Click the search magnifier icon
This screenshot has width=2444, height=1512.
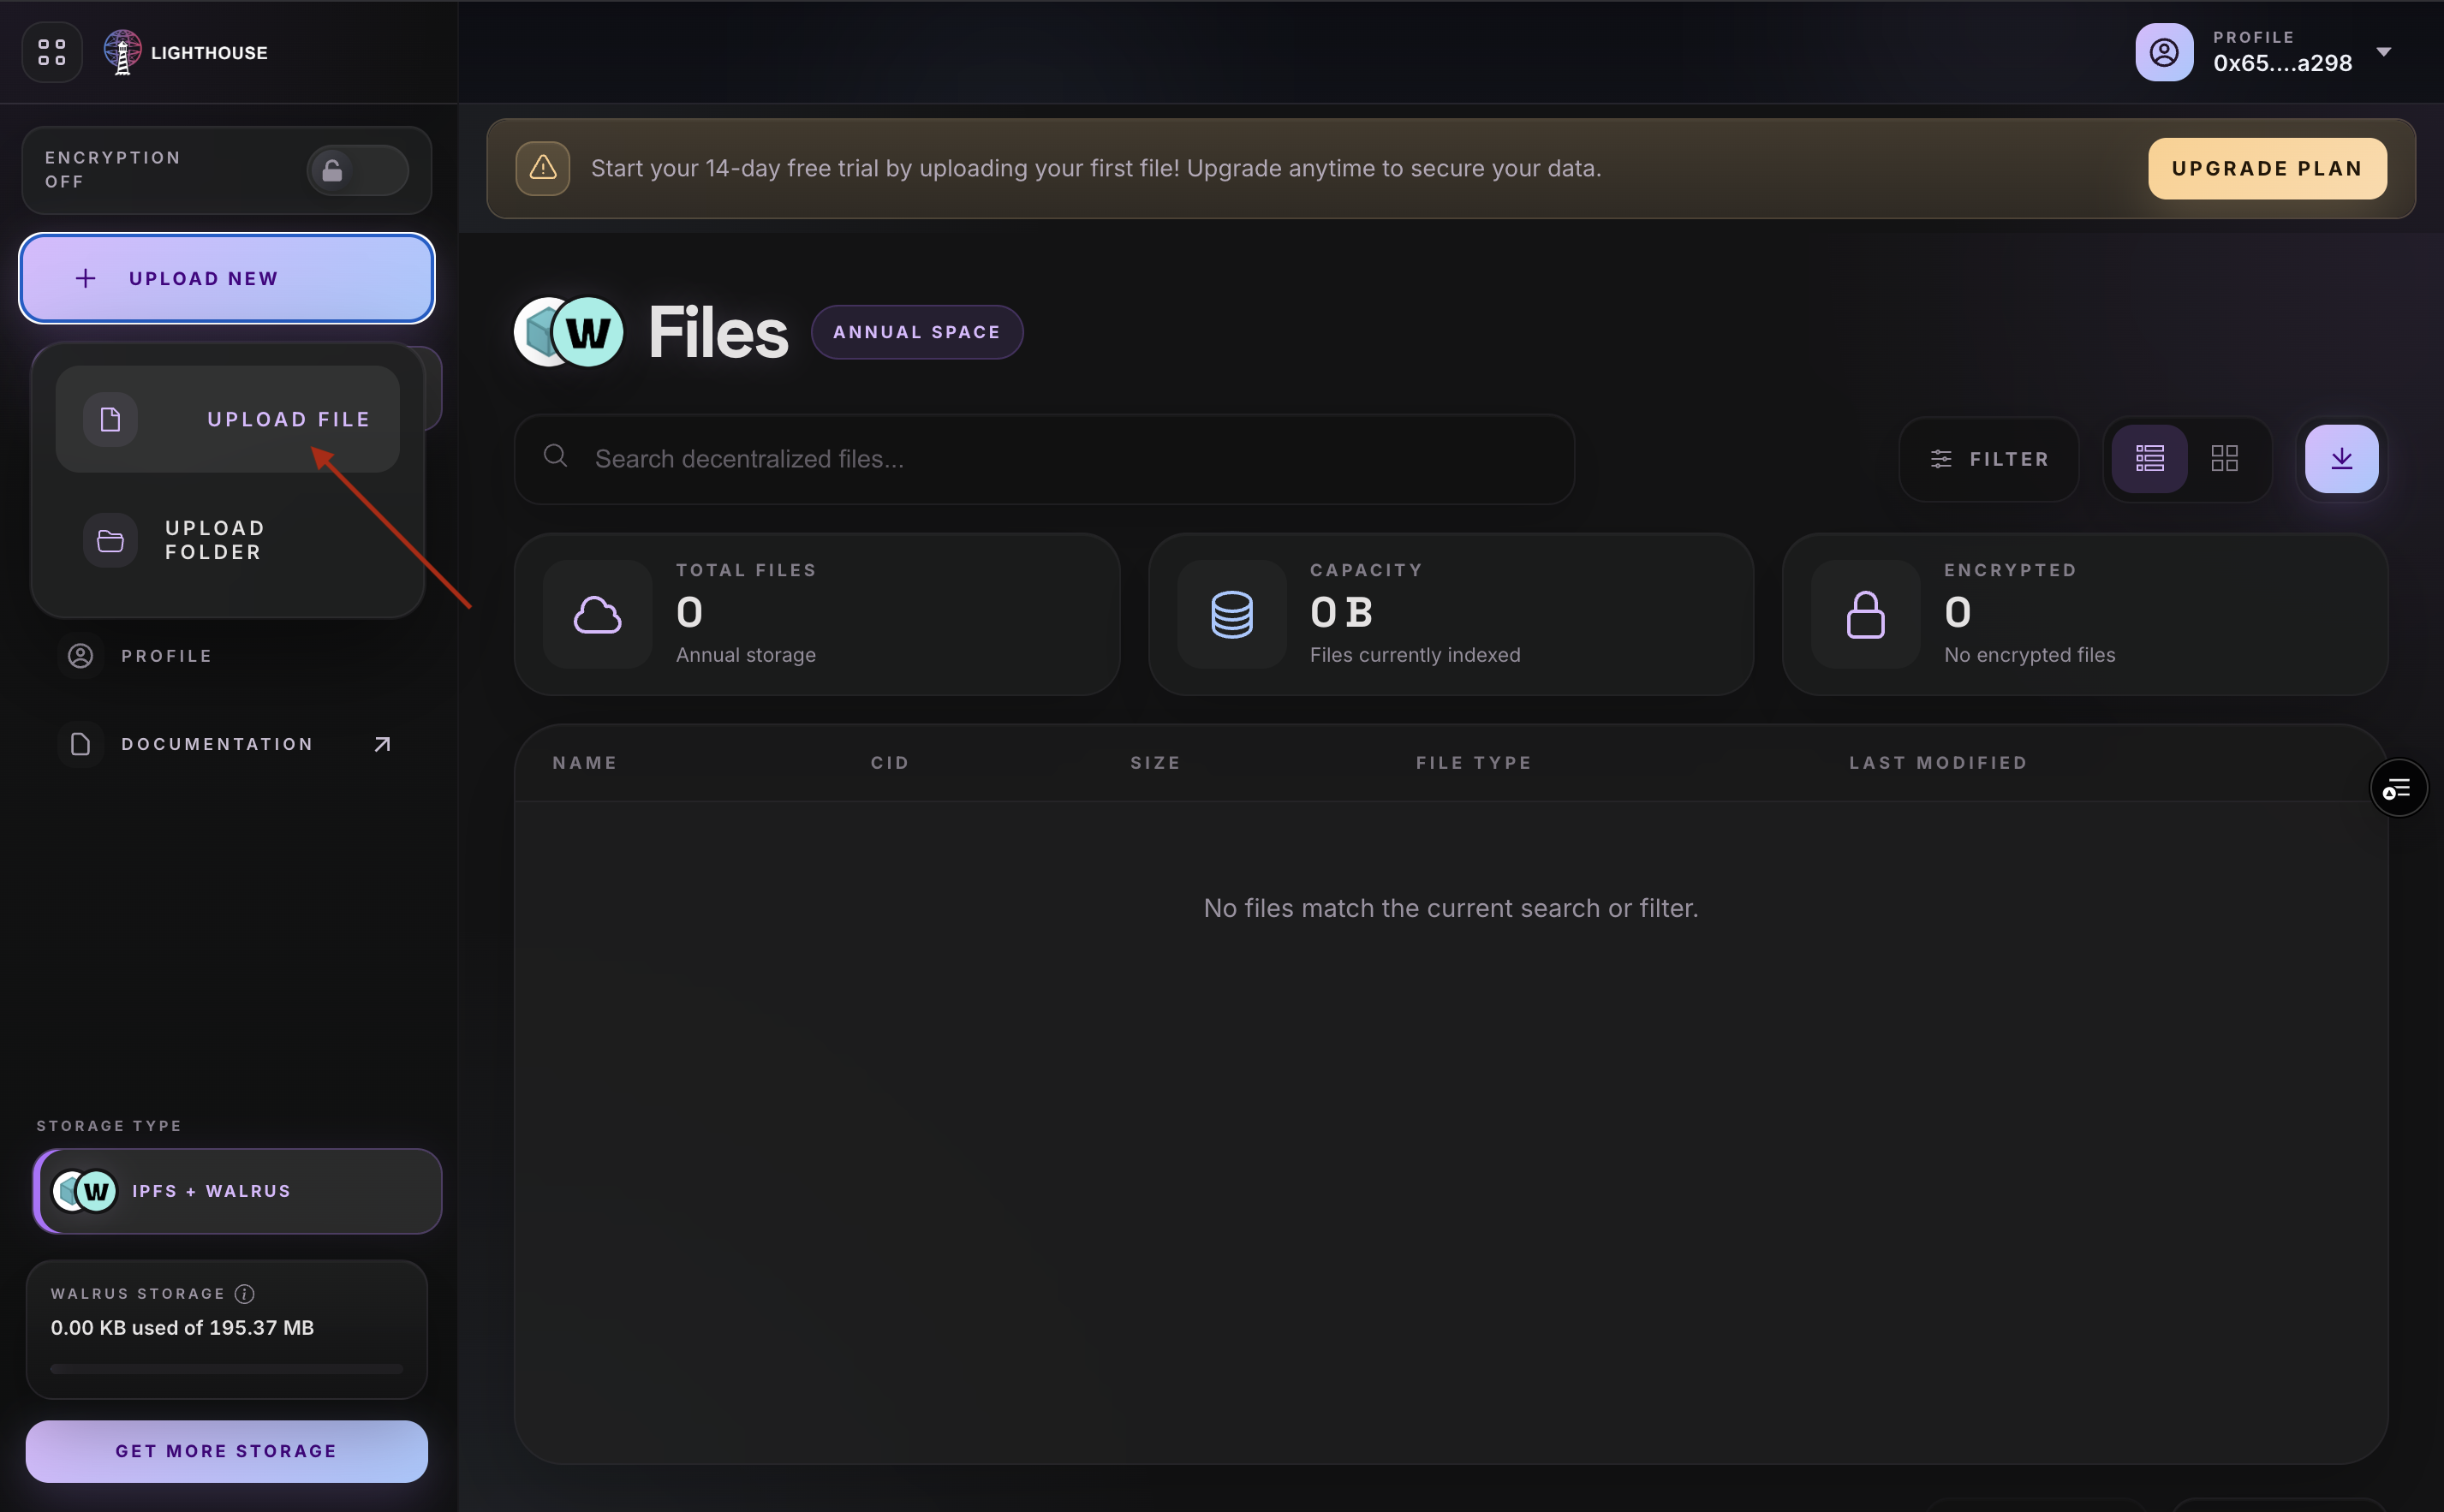point(556,457)
